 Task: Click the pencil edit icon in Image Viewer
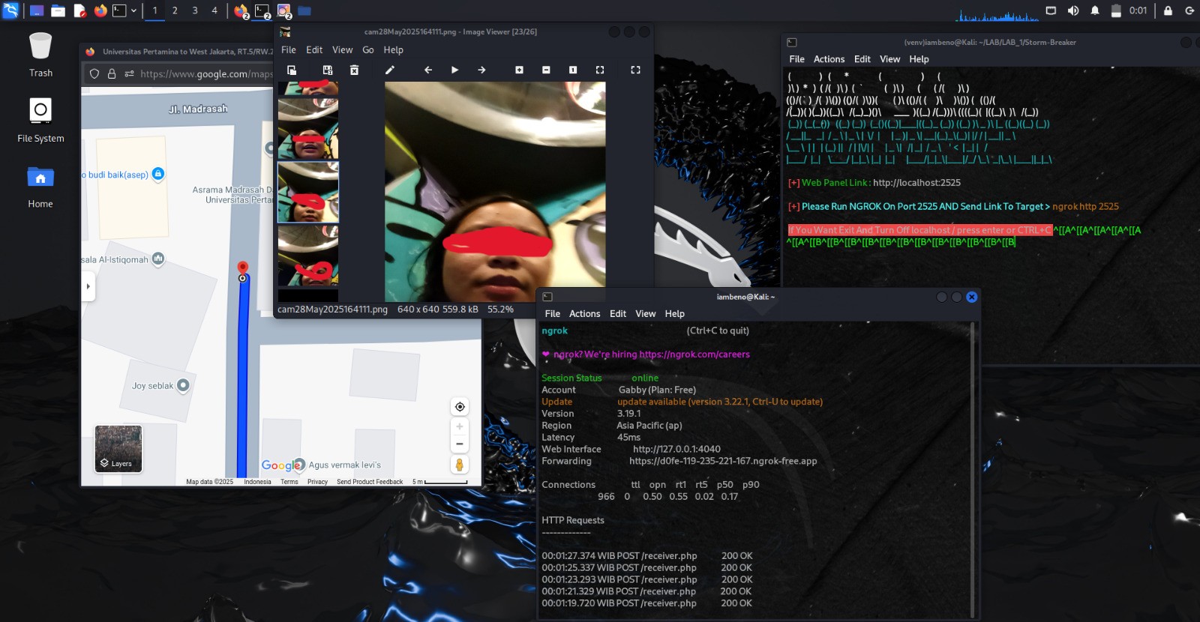(389, 70)
